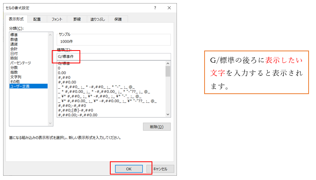This screenshot has height=180, width=316.
Task: Click category list scrollbar up arrow
Action: tap(50, 35)
